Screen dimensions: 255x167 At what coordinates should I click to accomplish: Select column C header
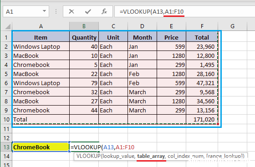pos(113,26)
